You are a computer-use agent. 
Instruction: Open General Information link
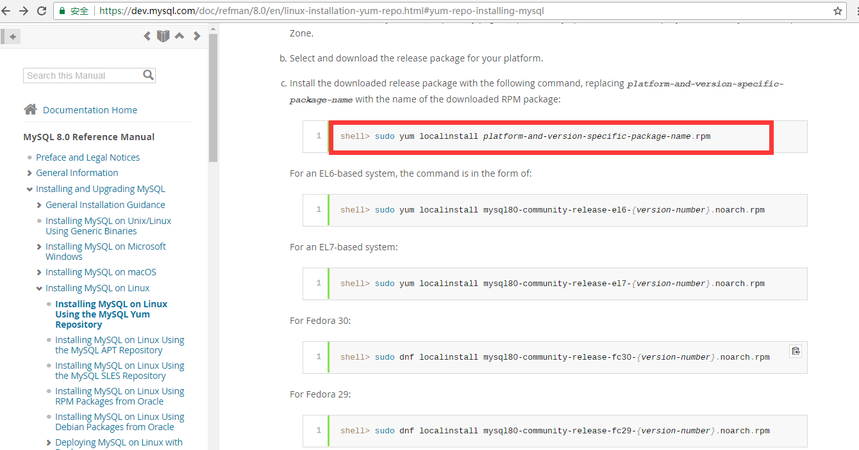click(77, 173)
